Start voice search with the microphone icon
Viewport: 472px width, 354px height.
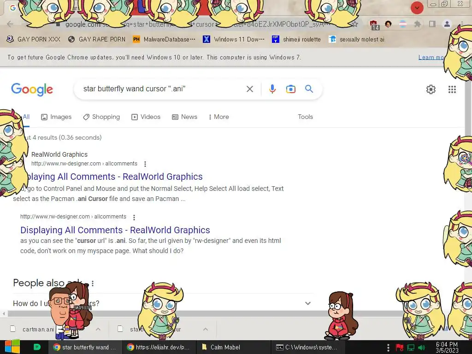pos(272,89)
